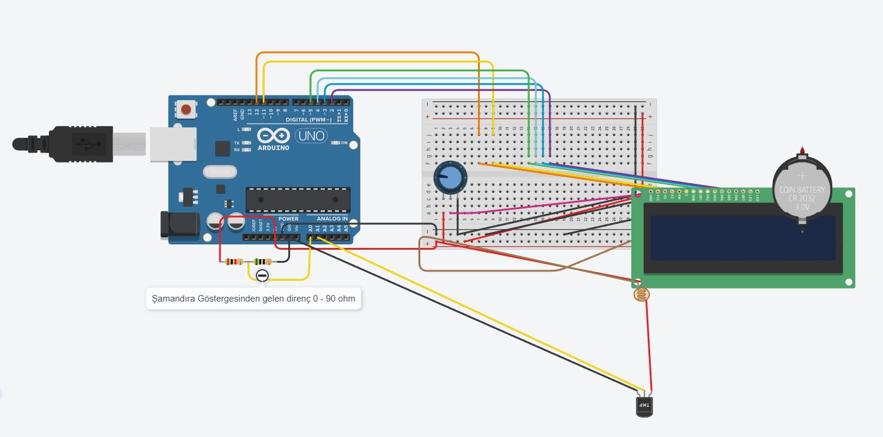This screenshot has height=437, width=883.
Task: Click the 'POWER' label on the Arduino
Action: point(289,218)
